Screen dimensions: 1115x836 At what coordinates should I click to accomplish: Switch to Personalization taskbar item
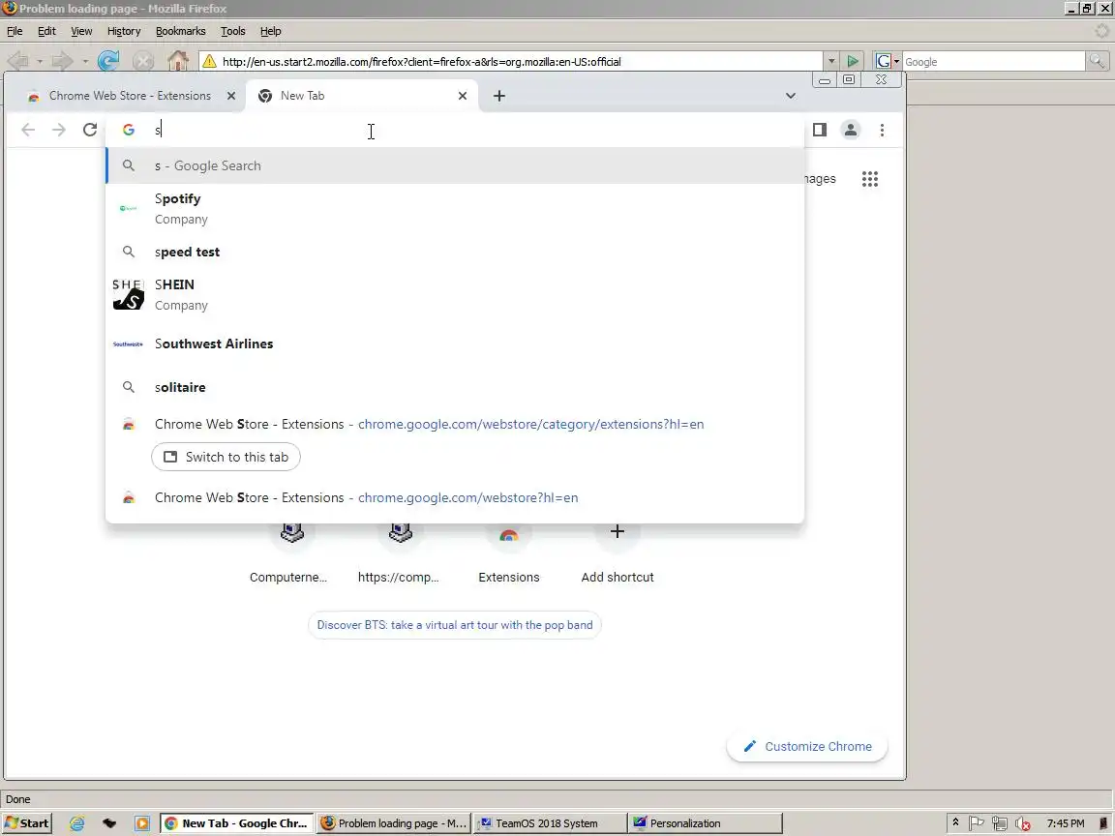pos(706,823)
